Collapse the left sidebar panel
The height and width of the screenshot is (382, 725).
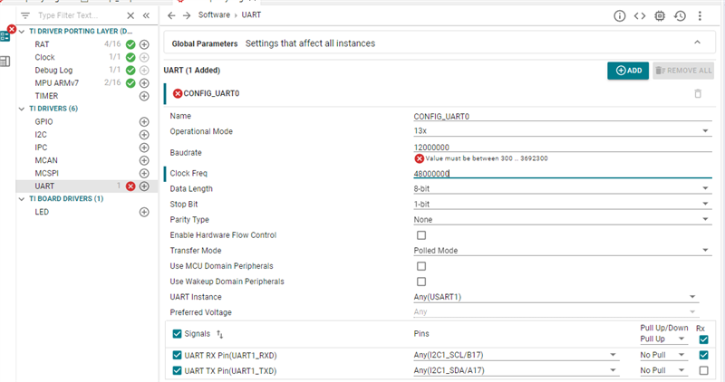[147, 16]
